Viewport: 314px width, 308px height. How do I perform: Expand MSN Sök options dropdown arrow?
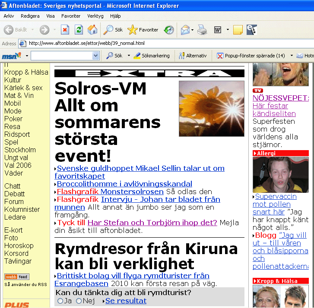(x=129, y=56)
